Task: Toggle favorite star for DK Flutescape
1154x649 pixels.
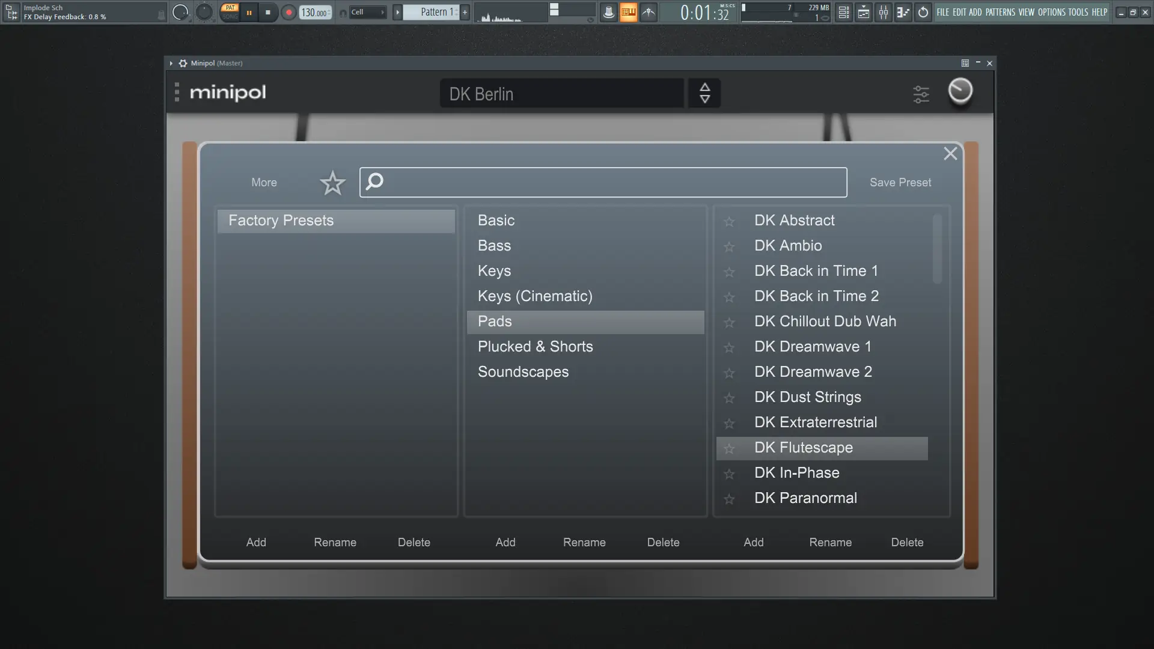Action: click(x=729, y=449)
